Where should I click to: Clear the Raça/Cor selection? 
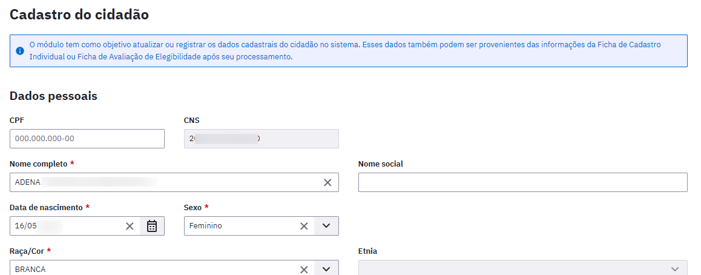tap(304, 269)
